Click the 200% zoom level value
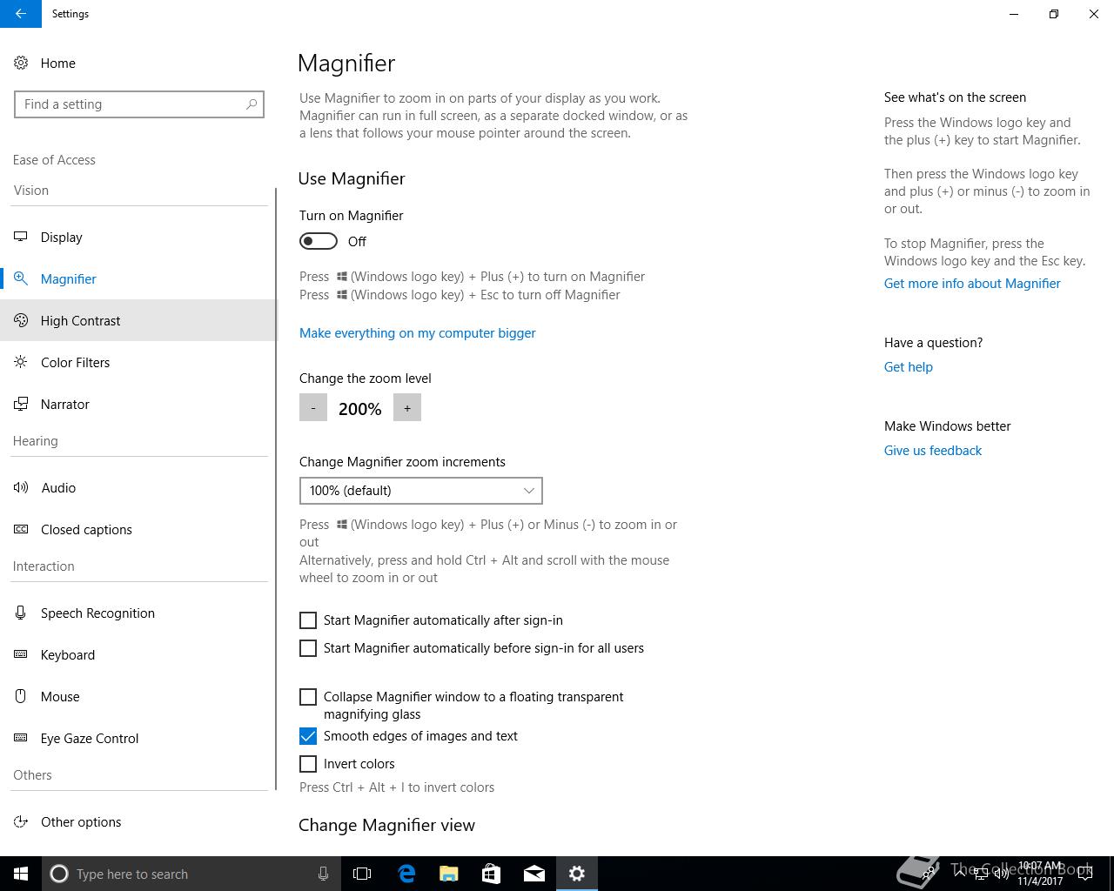Viewport: 1114px width, 891px height. [x=360, y=409]
